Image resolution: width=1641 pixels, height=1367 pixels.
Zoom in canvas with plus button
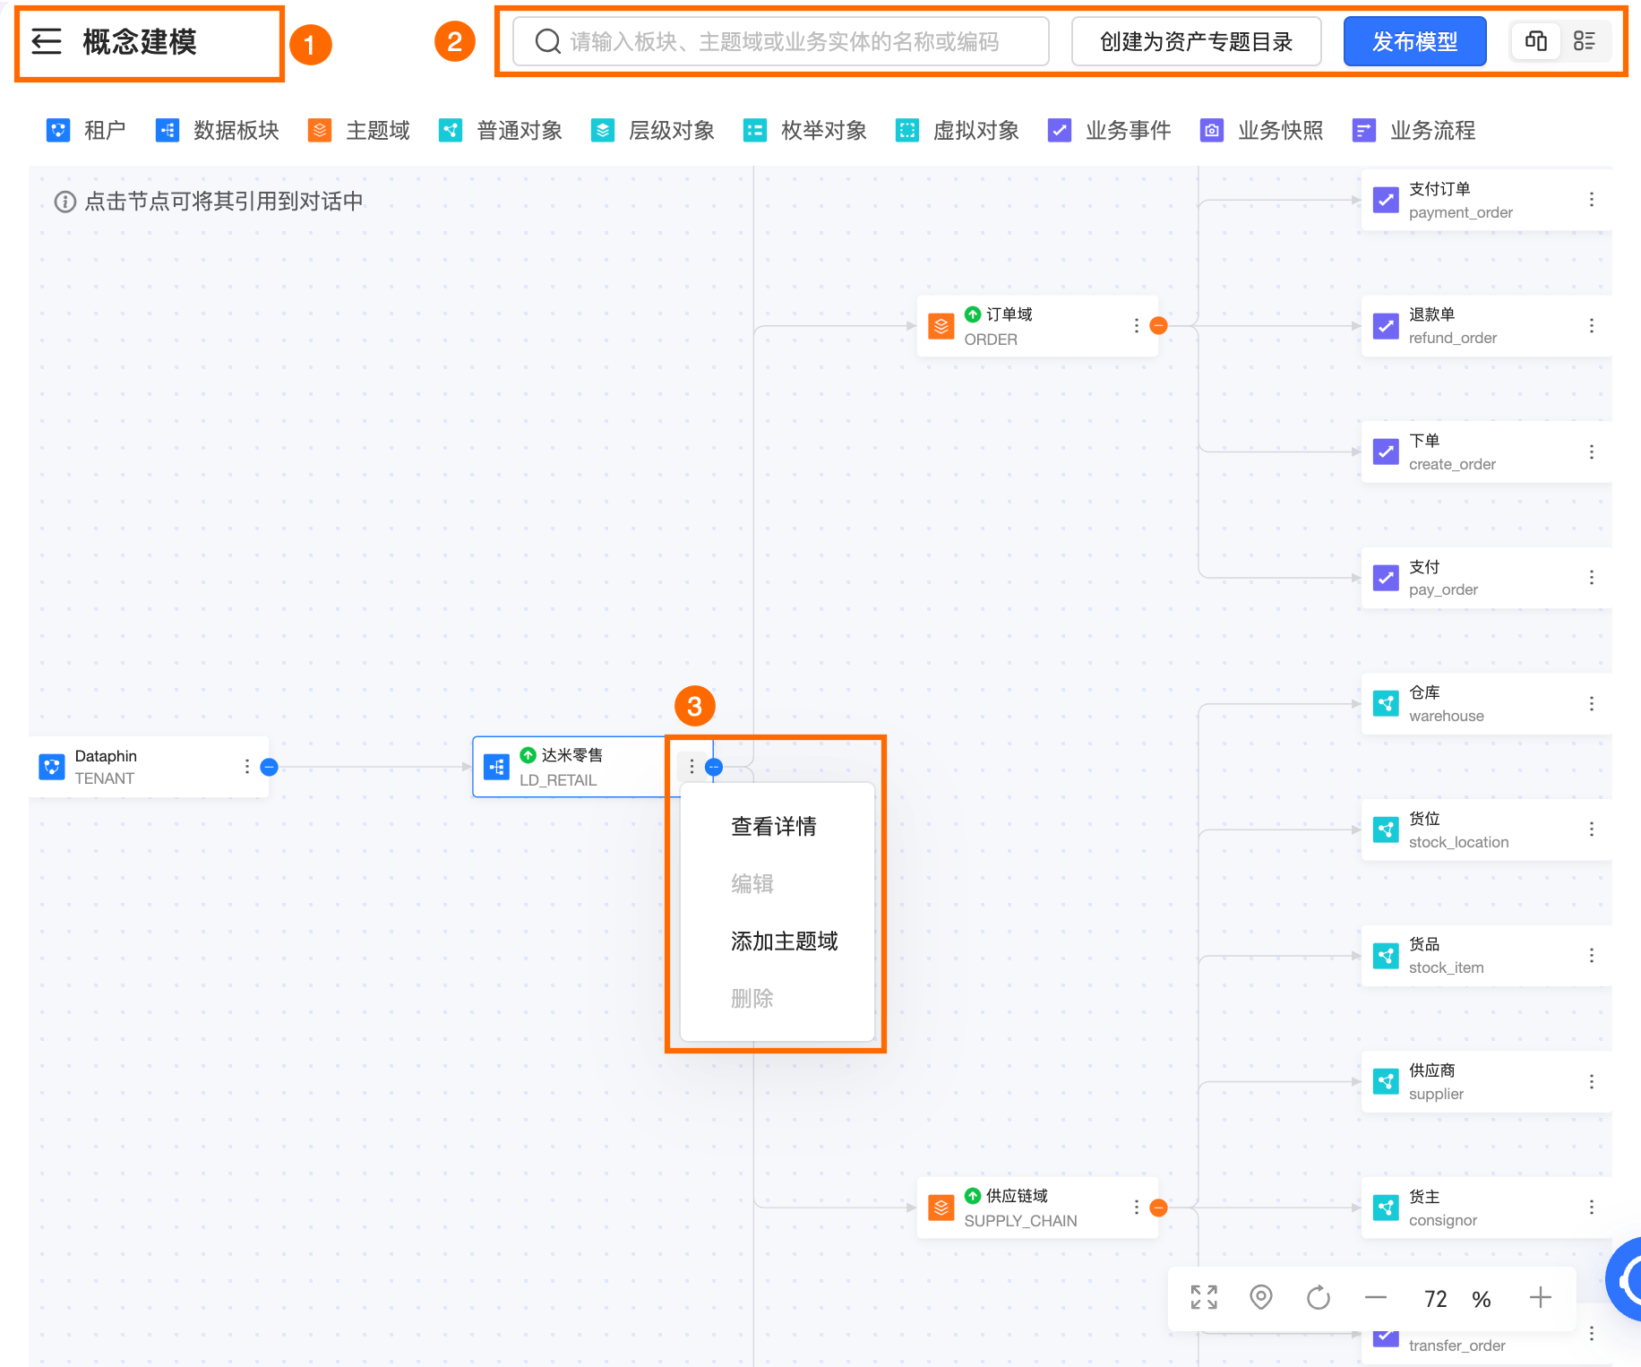(1541, 1298)
